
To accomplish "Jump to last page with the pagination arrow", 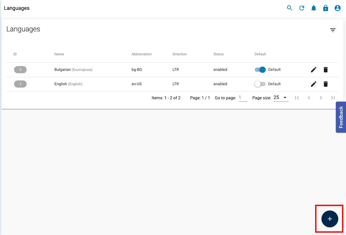I will click(x=333, y=97).
